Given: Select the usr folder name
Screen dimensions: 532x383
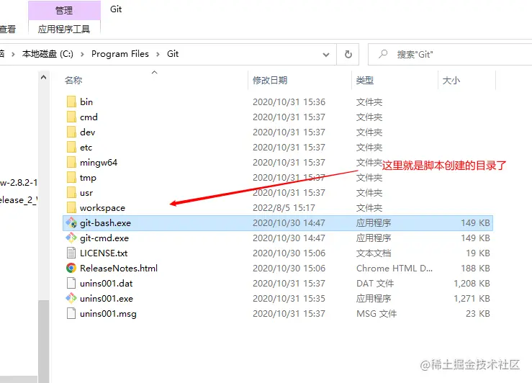Looking at the screenshot, I should pyautogui.click(x=86, y=192).
